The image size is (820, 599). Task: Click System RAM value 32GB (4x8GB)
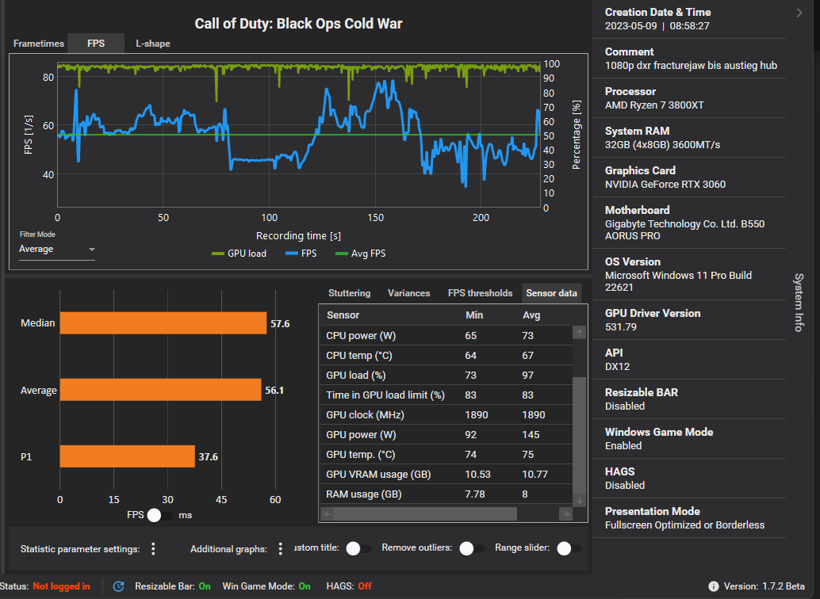click(663, 145)
